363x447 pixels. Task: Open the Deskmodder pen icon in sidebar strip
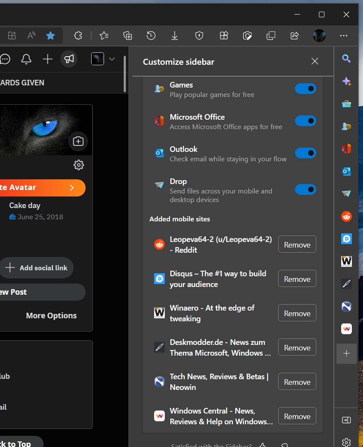coord(346,284)
